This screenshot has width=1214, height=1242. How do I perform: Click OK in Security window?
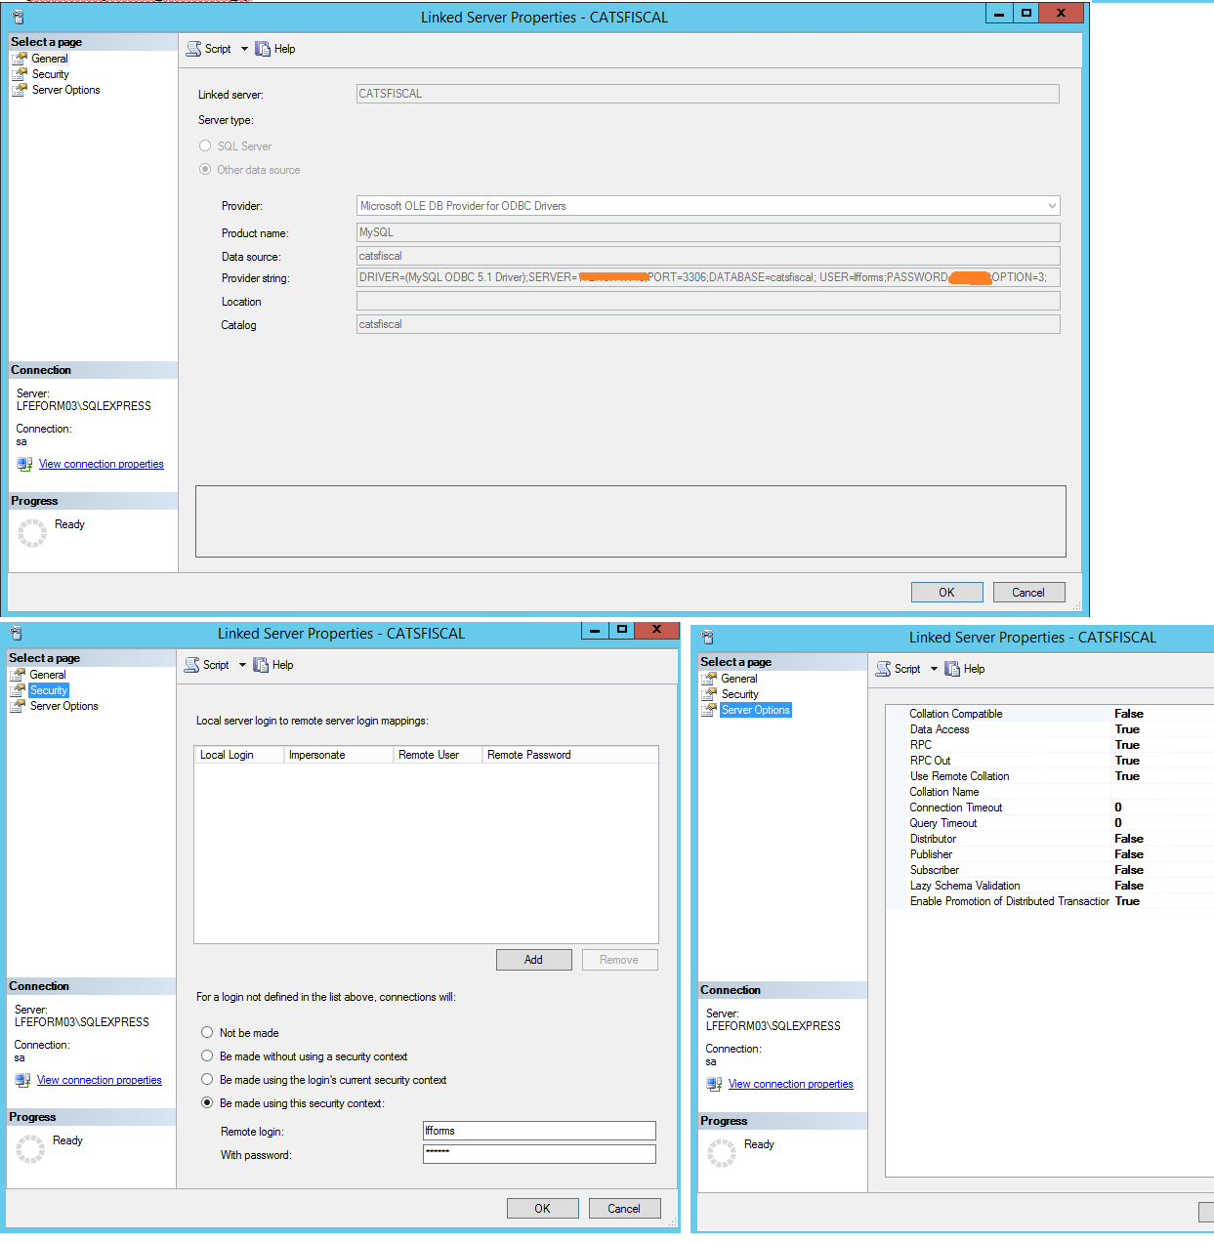[x=542, y=1209]
